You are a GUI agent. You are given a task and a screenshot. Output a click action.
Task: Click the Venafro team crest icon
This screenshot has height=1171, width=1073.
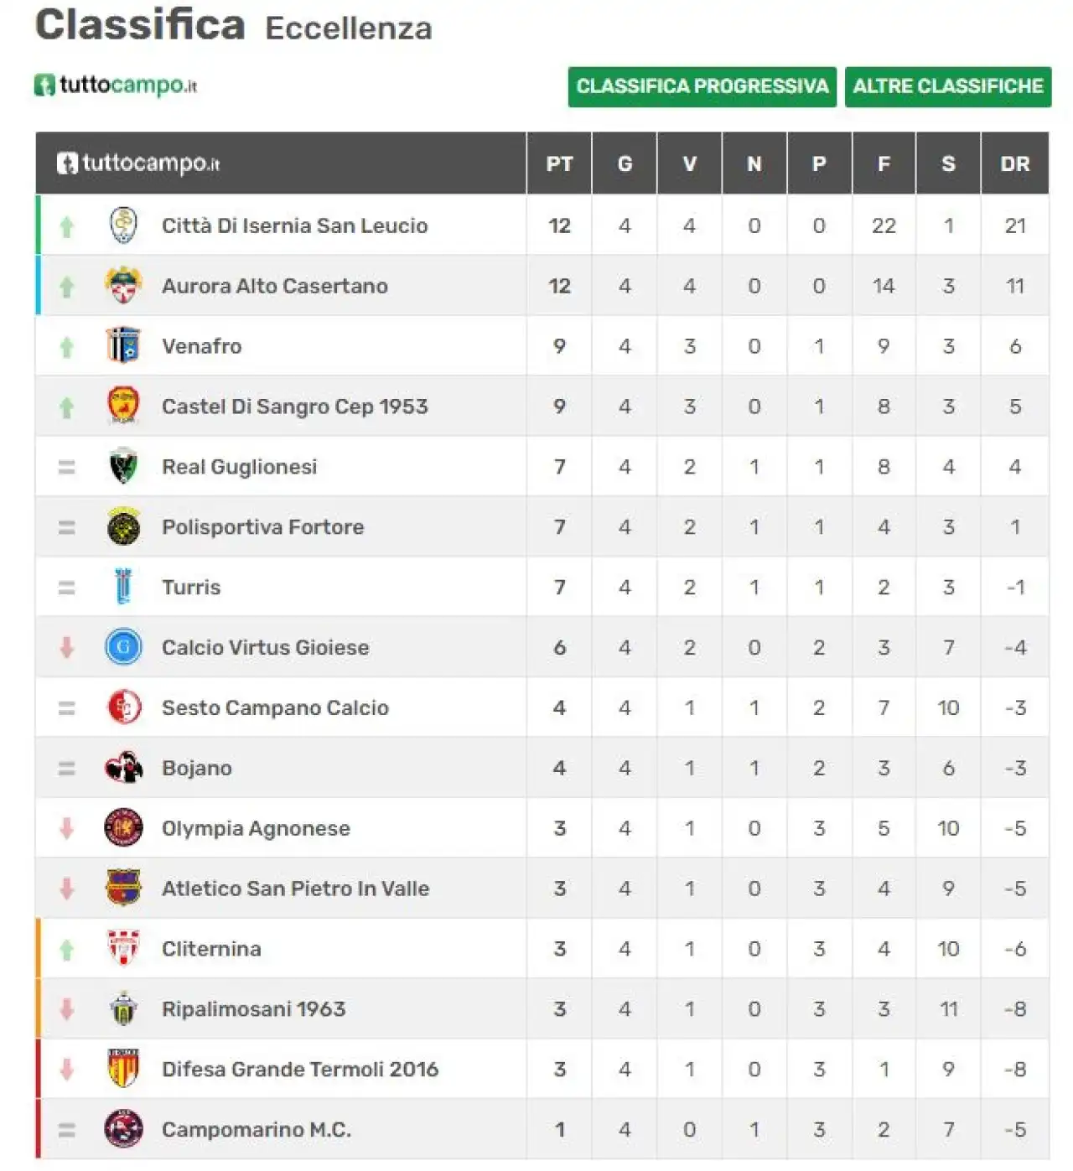point(123,346)
